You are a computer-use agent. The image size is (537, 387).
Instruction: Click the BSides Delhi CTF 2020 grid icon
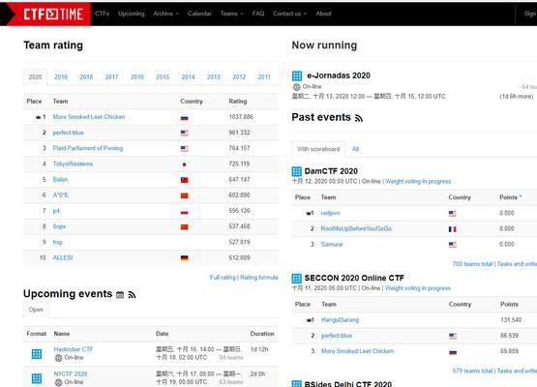(x=297, y=384)
